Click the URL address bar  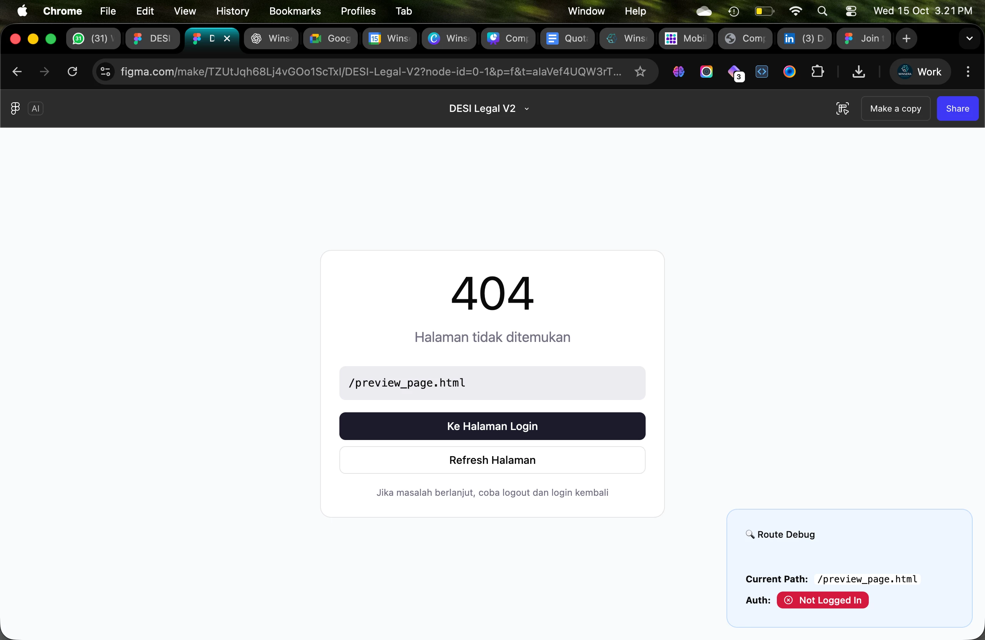point(371,72)
